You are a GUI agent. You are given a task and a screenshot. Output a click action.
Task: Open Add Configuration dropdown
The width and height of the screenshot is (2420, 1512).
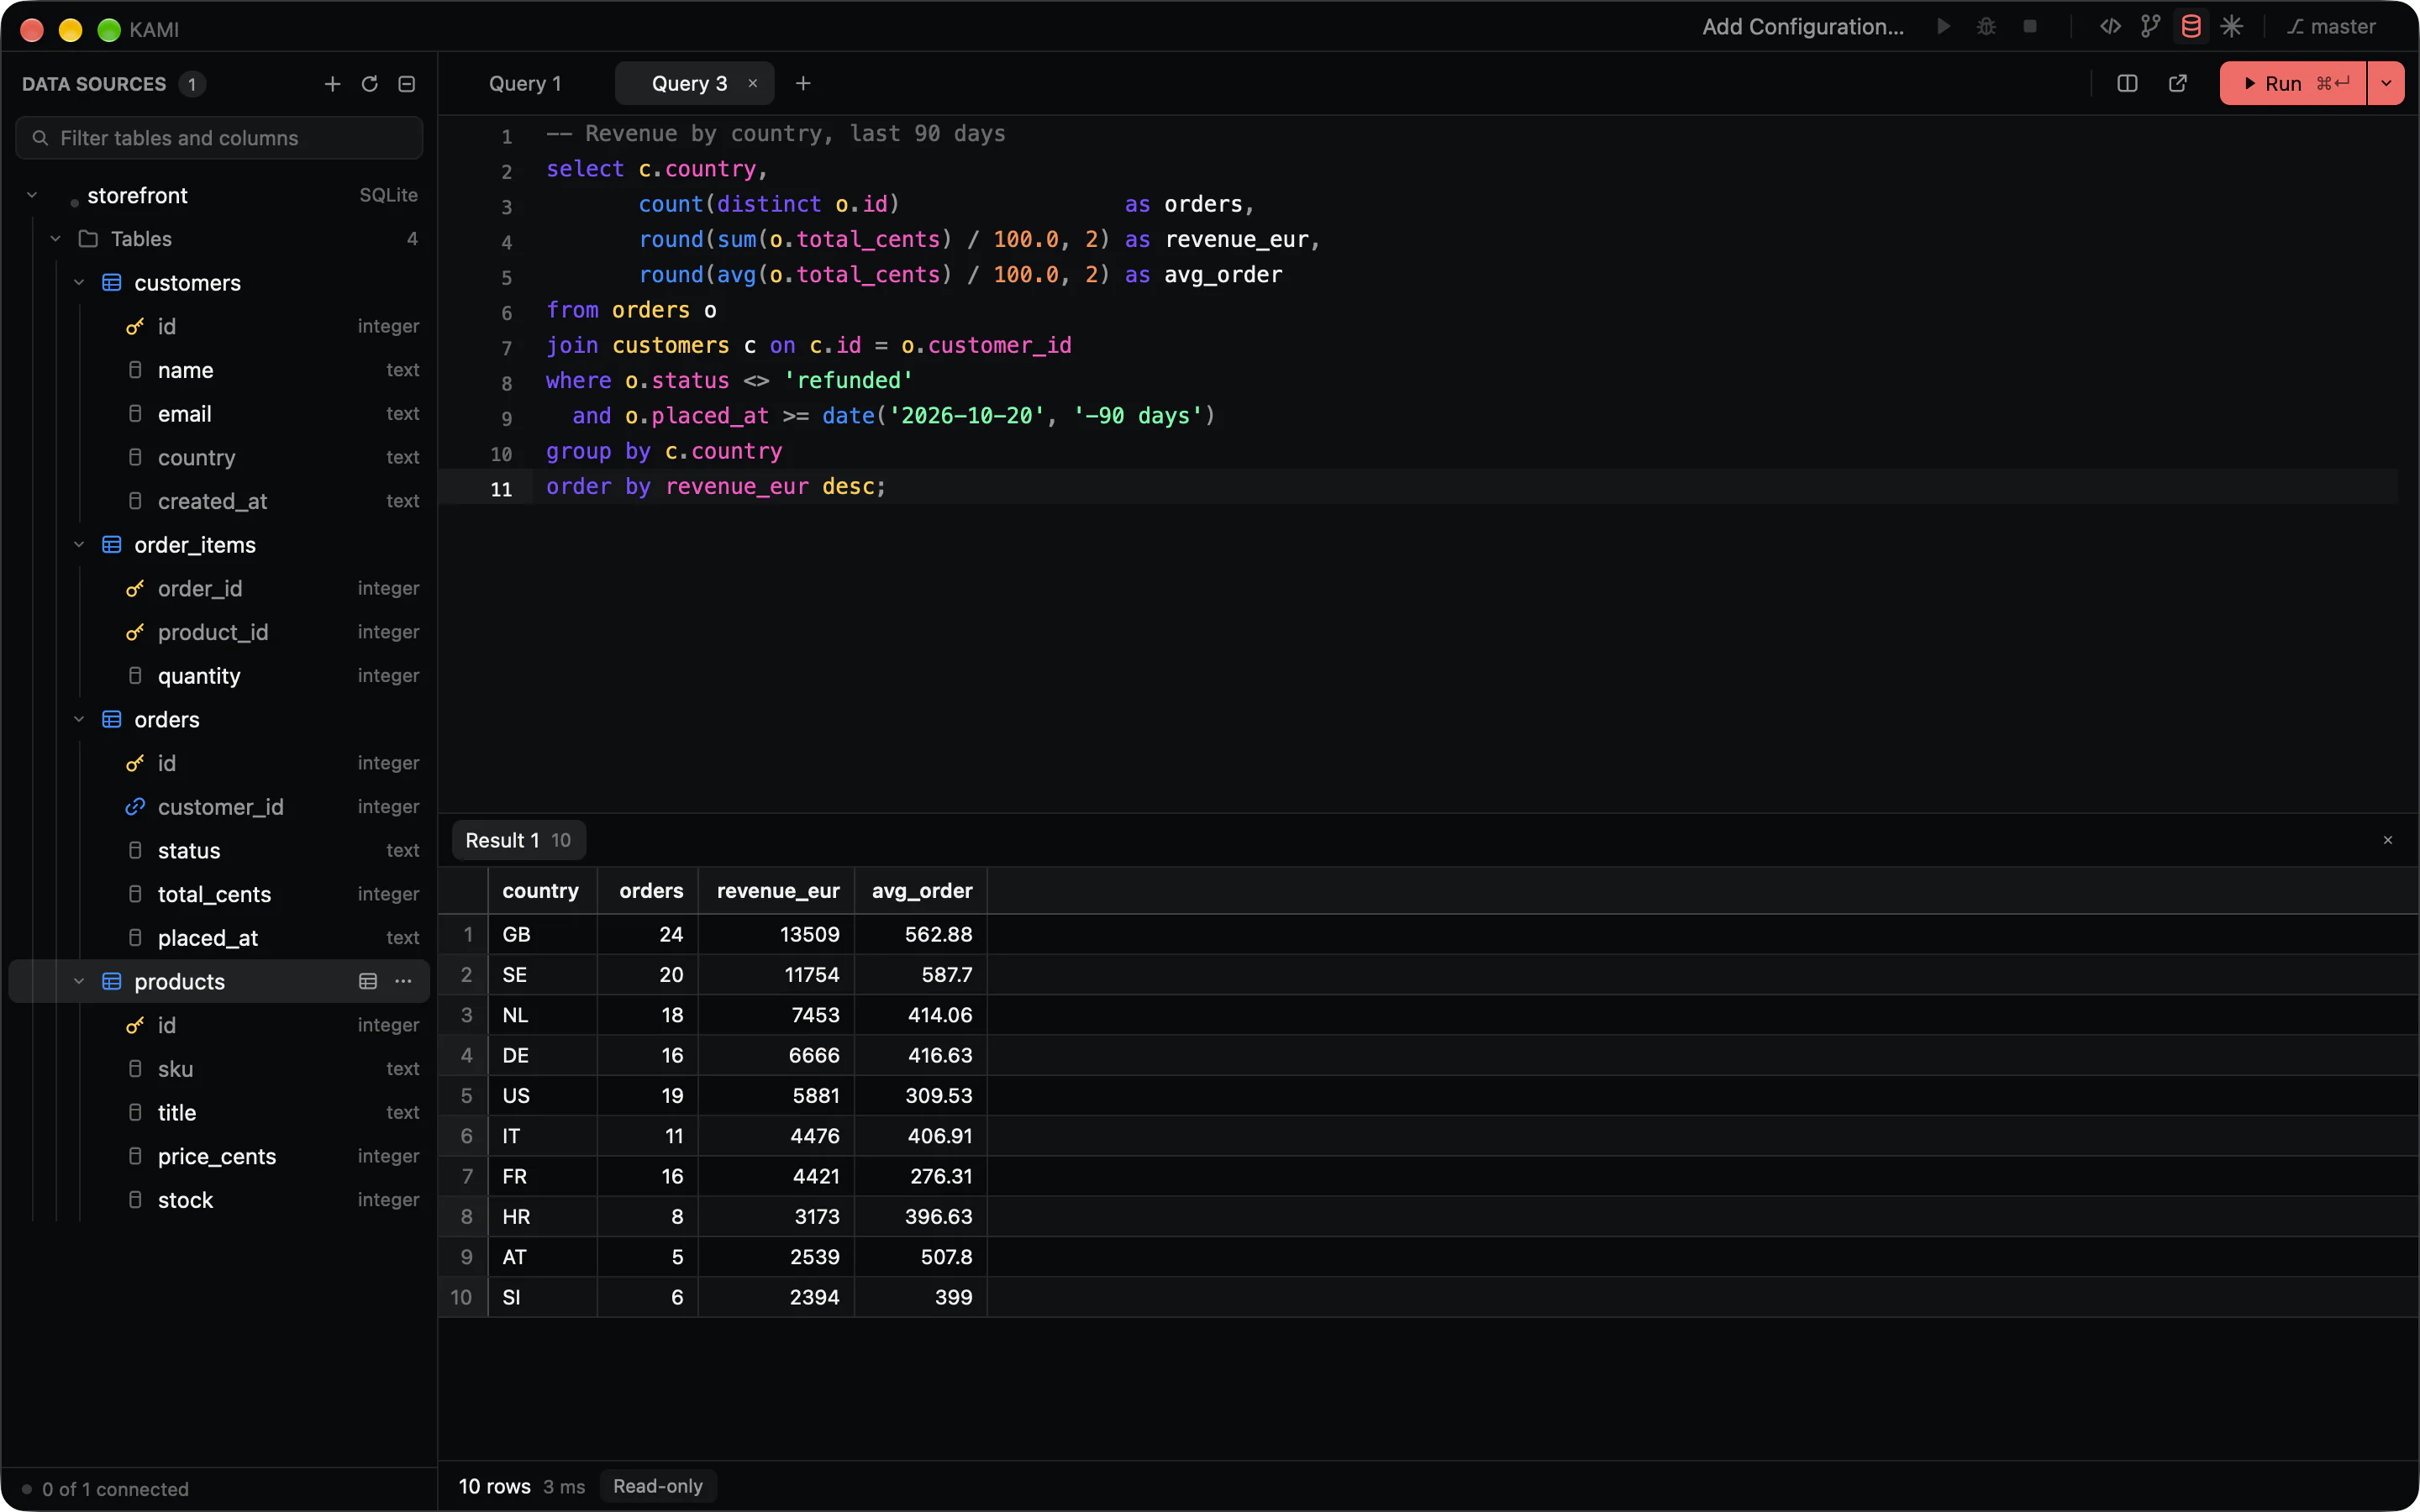1803,27
